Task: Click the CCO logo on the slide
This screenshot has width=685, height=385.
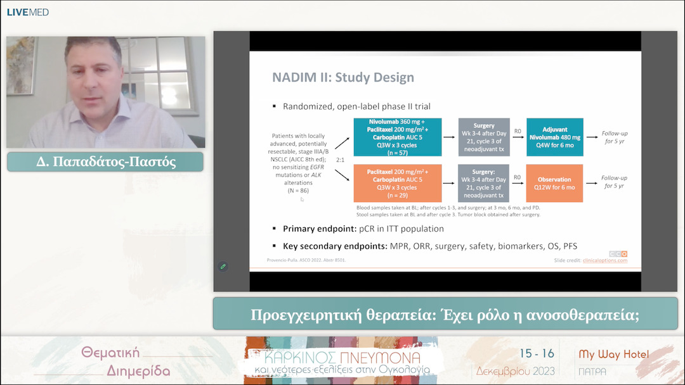Action: point(618,253)
